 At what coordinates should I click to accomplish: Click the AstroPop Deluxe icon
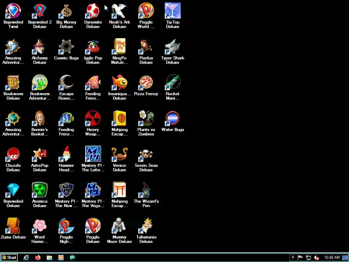[40, 154]
